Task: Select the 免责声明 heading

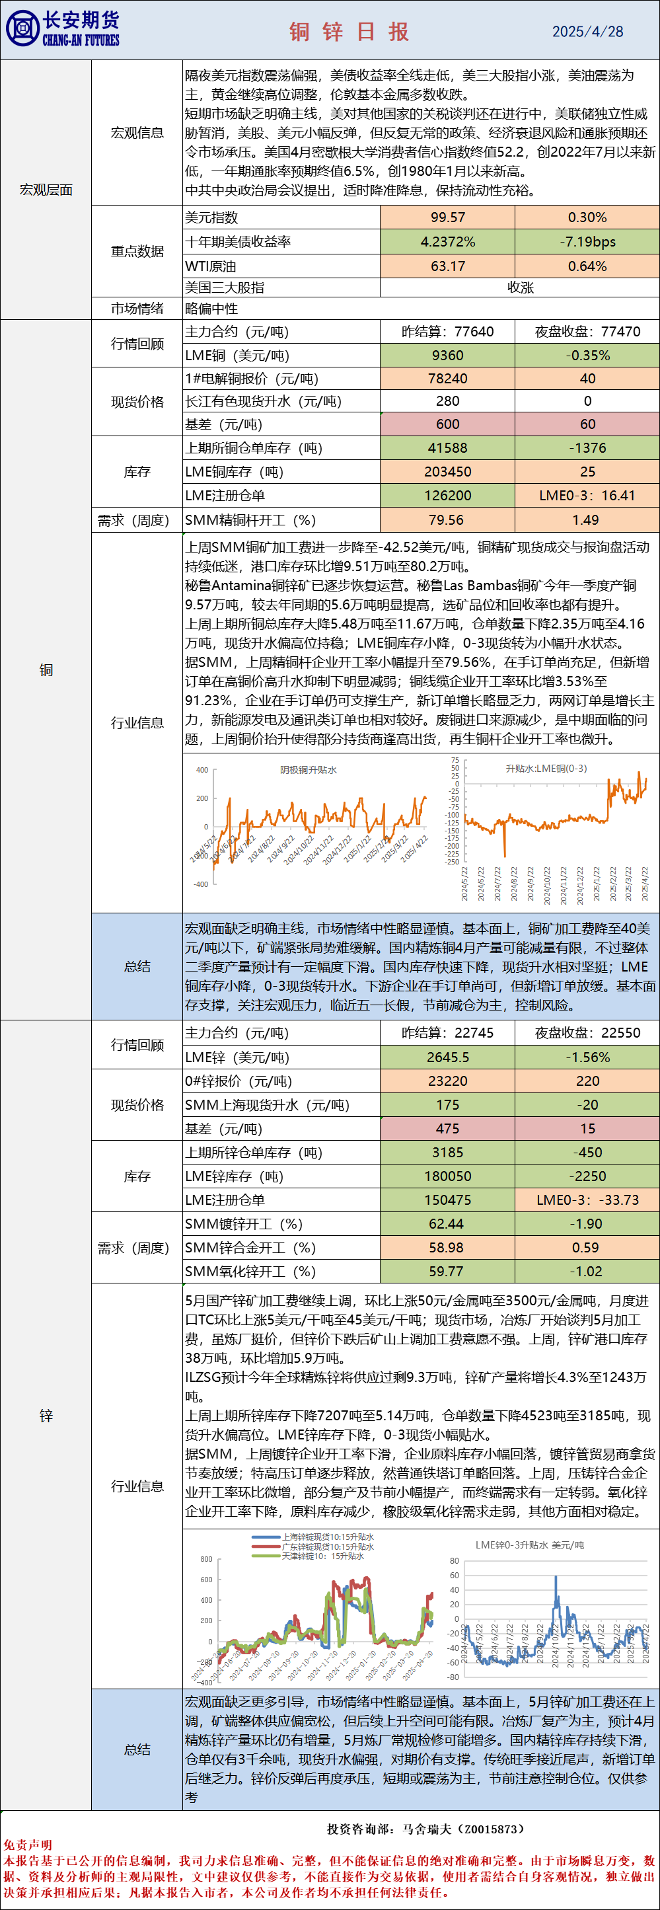Action: point(28,1845)
